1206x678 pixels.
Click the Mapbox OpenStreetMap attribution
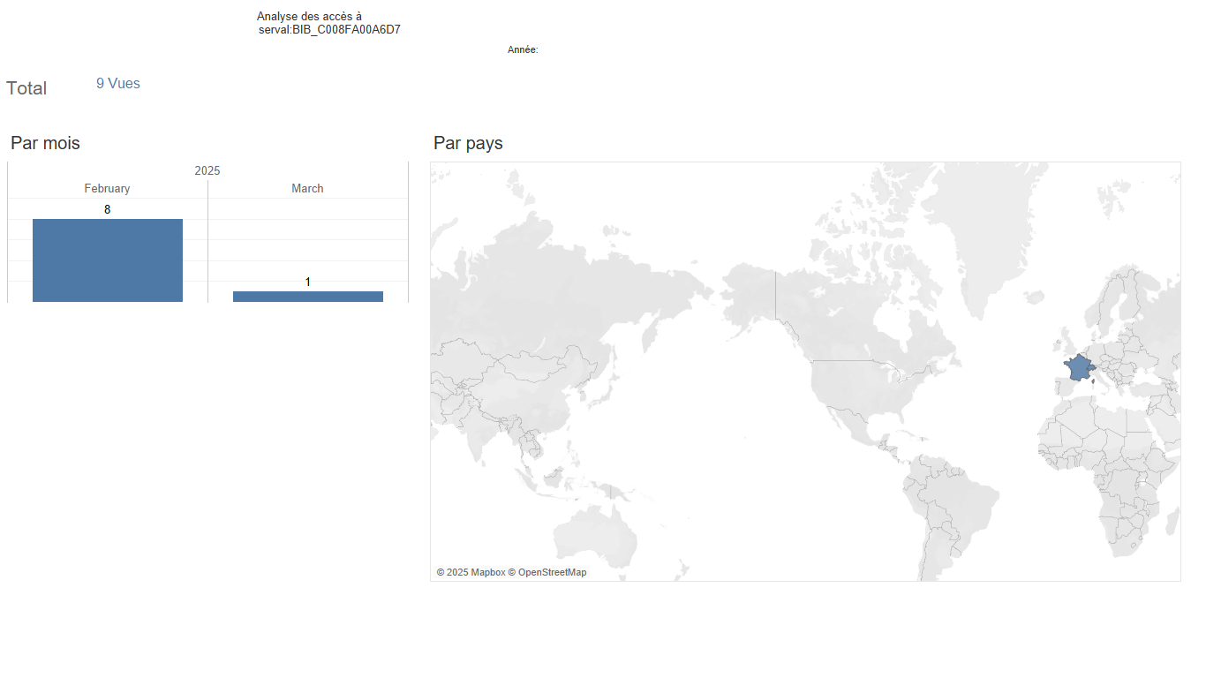tap(511, 572)
